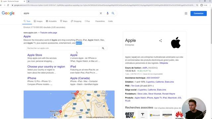Click the browser address bar
This screenshot has width=212, height=119.
point(104,5)
